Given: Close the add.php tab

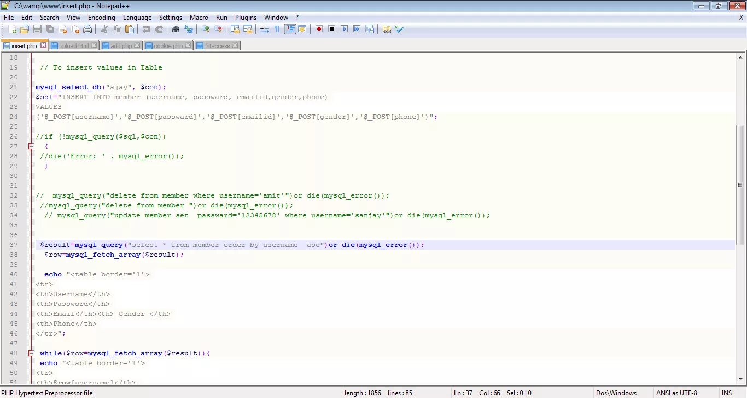Looking at the screenshot, I should click(x=137, y=45).
